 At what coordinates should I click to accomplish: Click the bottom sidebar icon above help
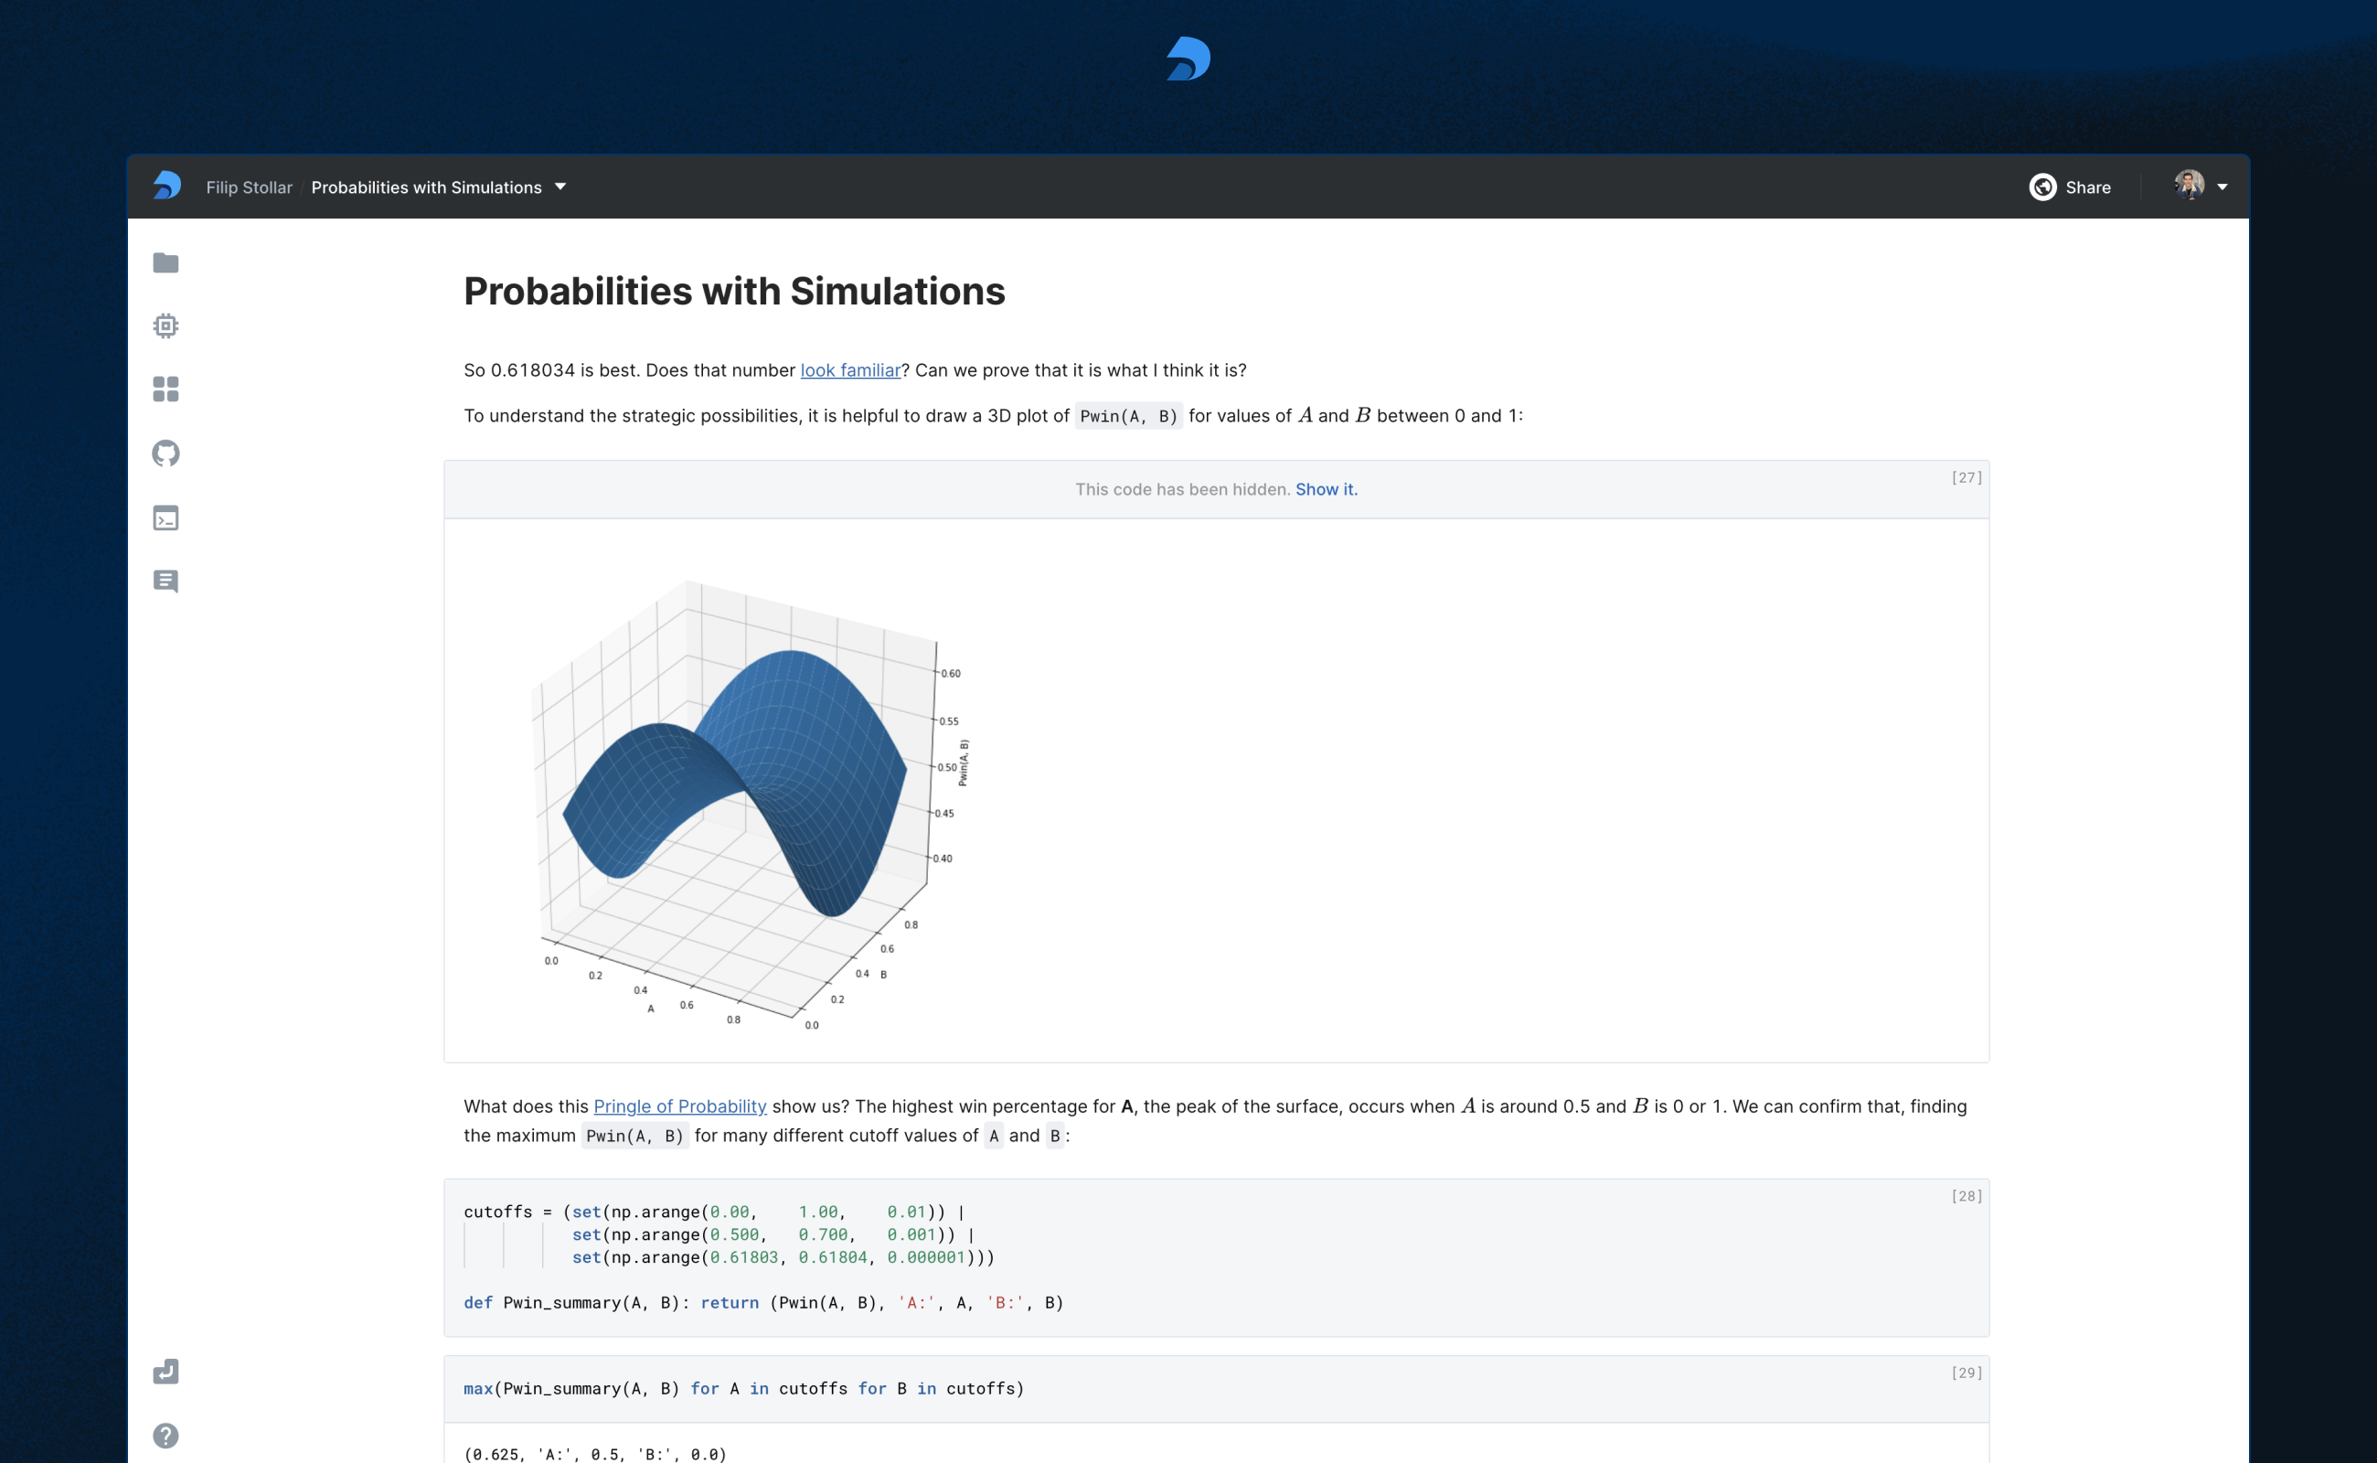165,1372
